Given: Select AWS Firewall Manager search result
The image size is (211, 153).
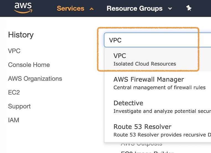Looking at the screenshot, I should [x=158, y=83].
